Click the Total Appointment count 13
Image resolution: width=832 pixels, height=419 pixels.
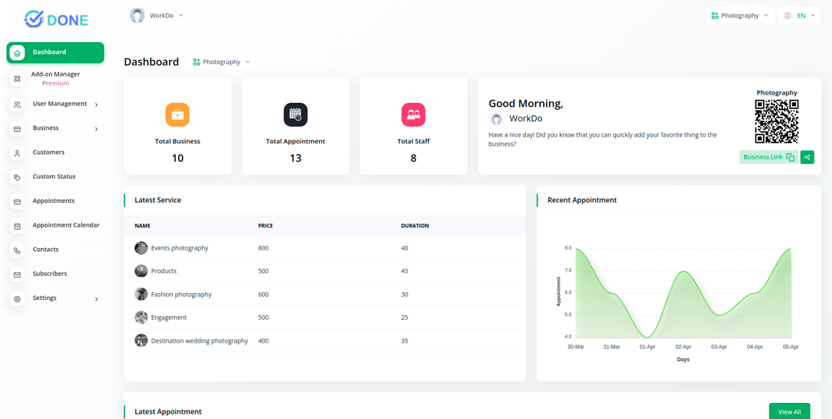pyautogui.click(x=295, y=158)
